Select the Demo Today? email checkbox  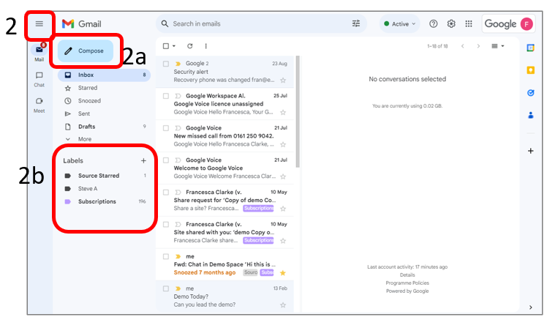[166, 288]
